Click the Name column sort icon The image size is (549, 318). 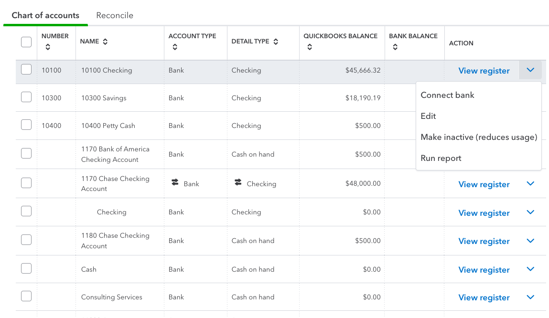105,42
